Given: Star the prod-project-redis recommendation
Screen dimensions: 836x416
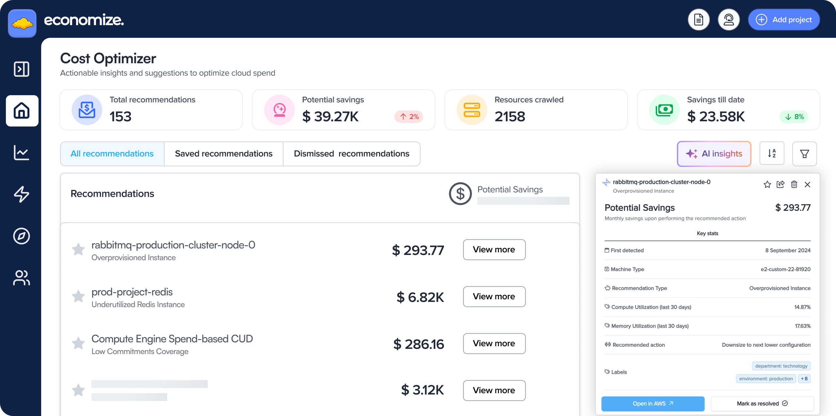Looking at the screenshot, I should click(78, 296).
